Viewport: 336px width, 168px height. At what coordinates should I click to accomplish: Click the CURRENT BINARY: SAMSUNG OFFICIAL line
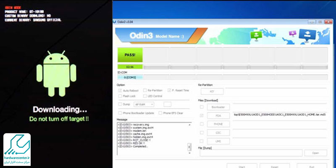click(x=33, y=20)
